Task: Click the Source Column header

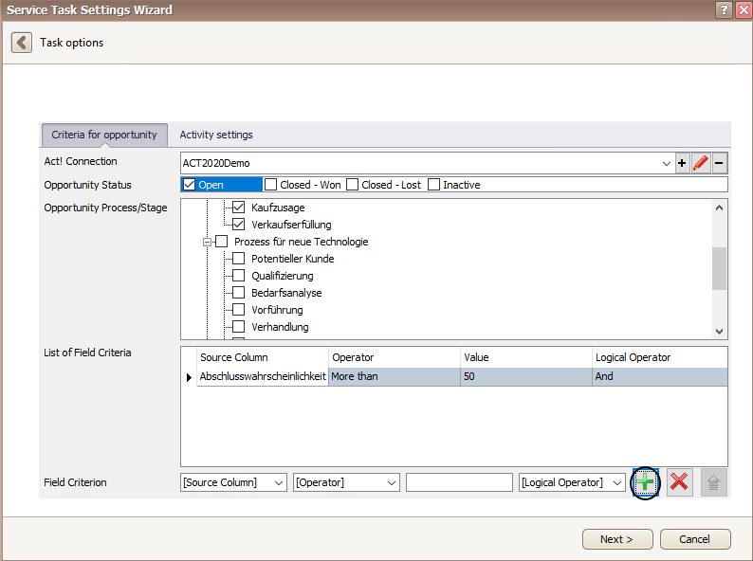Action: pyautogui.click(x=263, y=357)
